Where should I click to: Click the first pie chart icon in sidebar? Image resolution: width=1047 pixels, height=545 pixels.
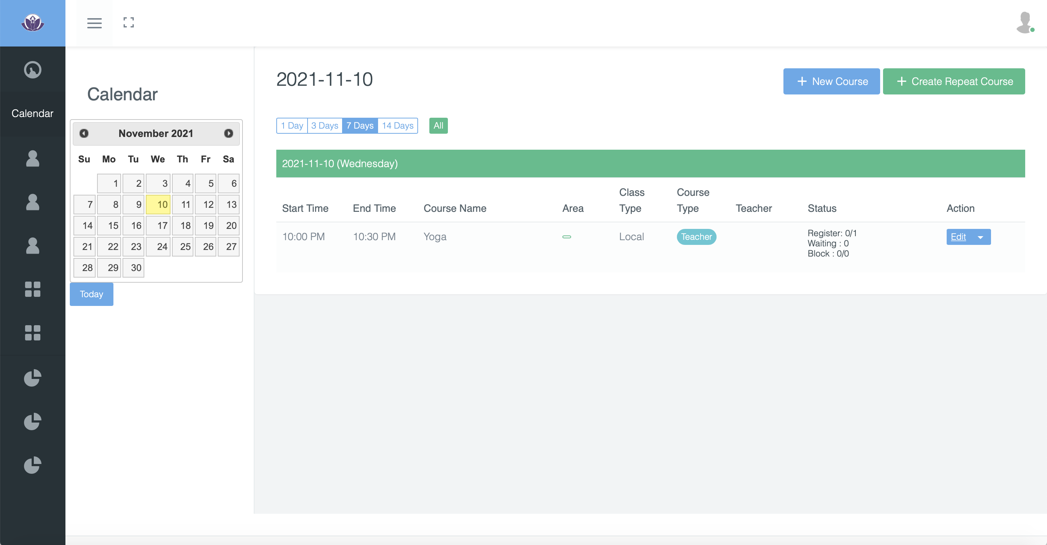click(32, 378)
